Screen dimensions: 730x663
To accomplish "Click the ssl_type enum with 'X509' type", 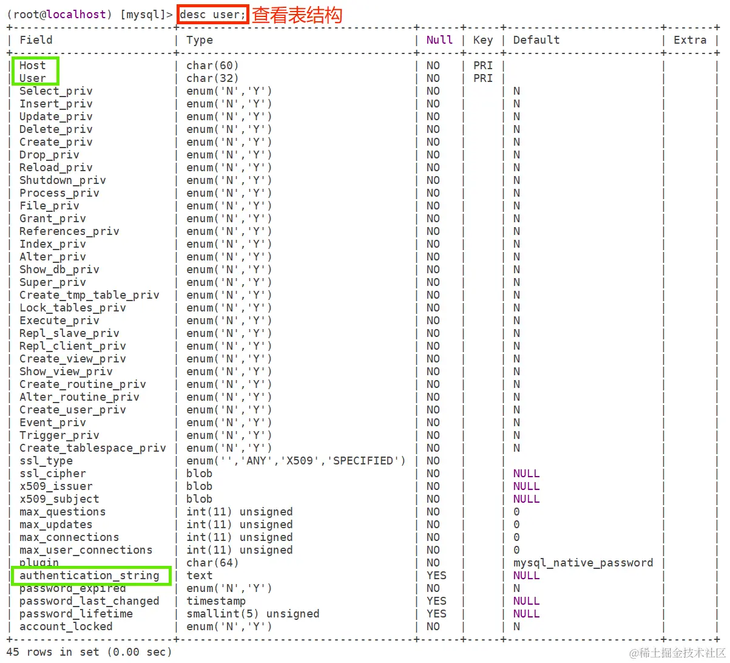I will (x=296, y=461).
